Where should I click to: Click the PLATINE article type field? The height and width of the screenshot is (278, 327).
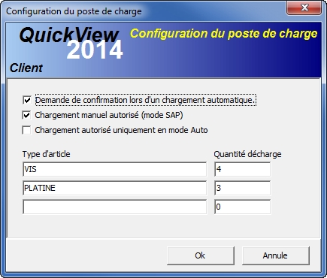[114, 188]
